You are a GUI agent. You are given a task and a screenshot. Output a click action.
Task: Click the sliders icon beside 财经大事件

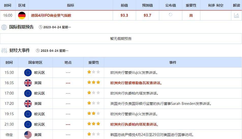(x=4, y=51)
